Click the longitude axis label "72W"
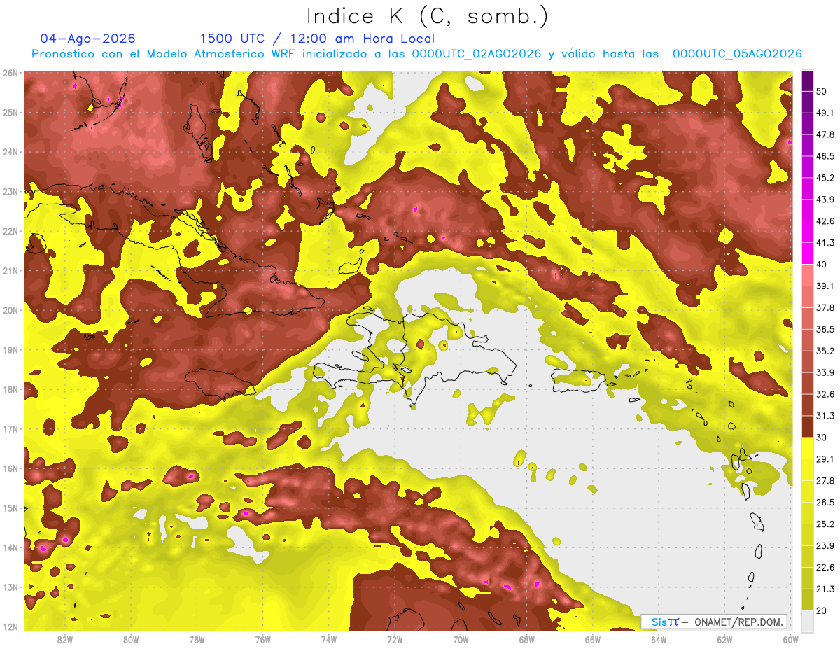Viewport: 840px width, 649px height. click(395, 639)
